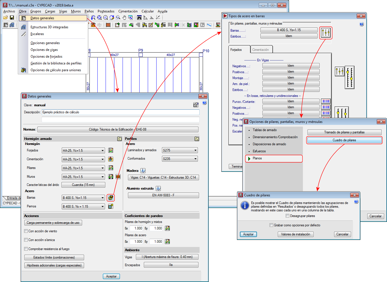387x282 pixels.
Task: Click Hipótesis adicionales (cargas especiales) button
Action: pos(54,265)
